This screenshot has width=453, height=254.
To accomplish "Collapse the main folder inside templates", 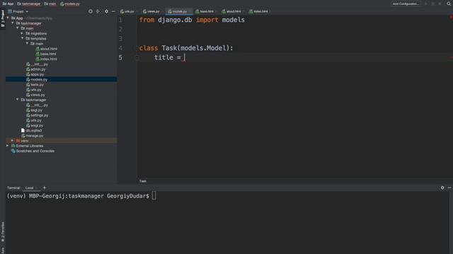I will point(27,44).
